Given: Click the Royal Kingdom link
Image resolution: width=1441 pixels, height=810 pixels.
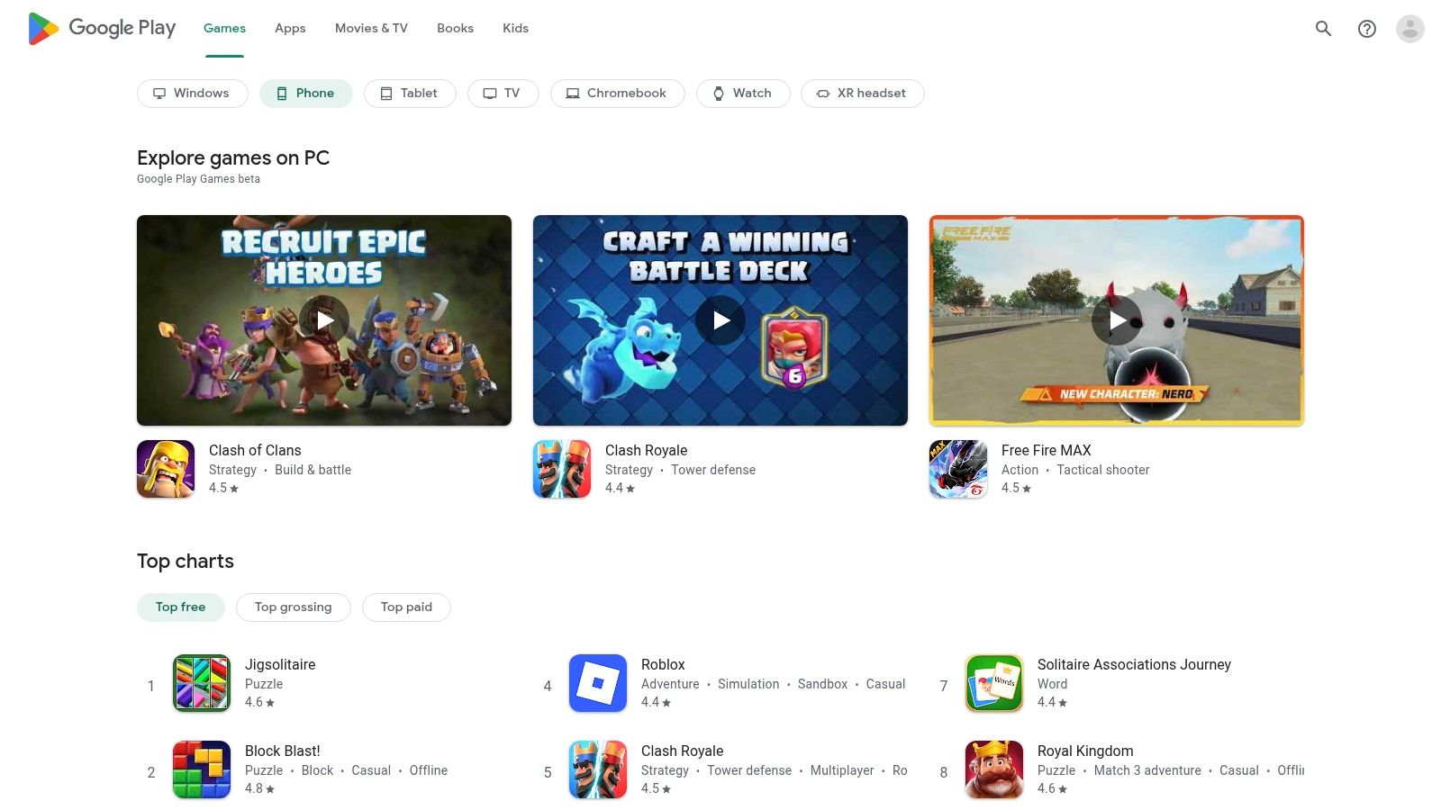Looking at the screenshot, I should (1085, 751).
